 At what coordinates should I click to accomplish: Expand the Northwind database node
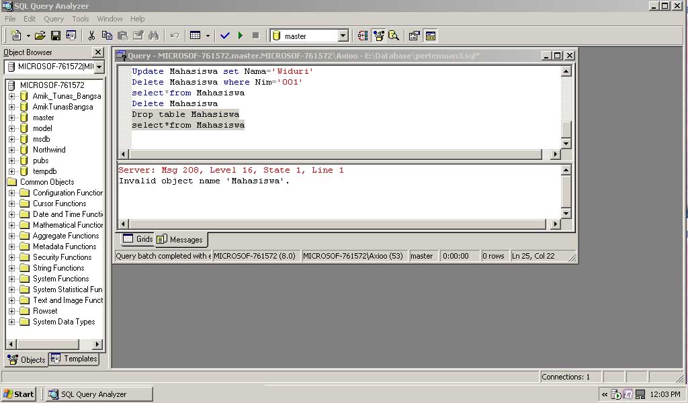(13, 149)
